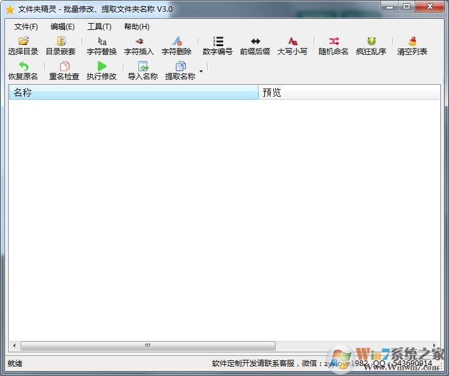Screen dimensions: 449x376
Task: Open the 编辑(E) menu
Action: coord(62,27)
